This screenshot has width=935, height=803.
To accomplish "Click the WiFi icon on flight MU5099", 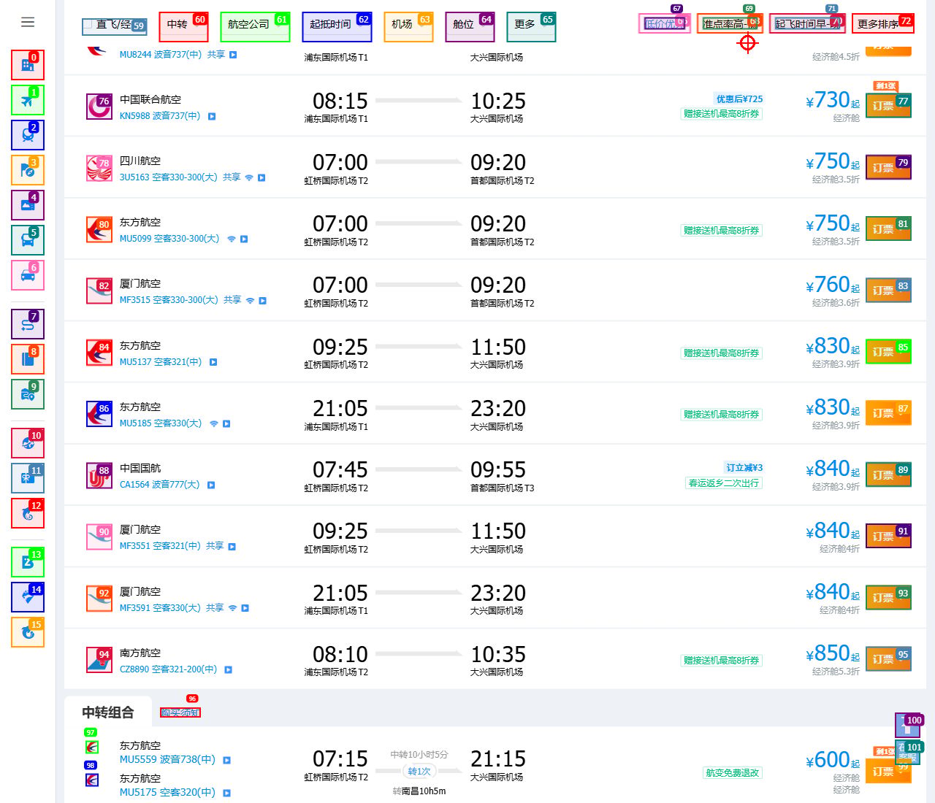I will click(232, 239).
